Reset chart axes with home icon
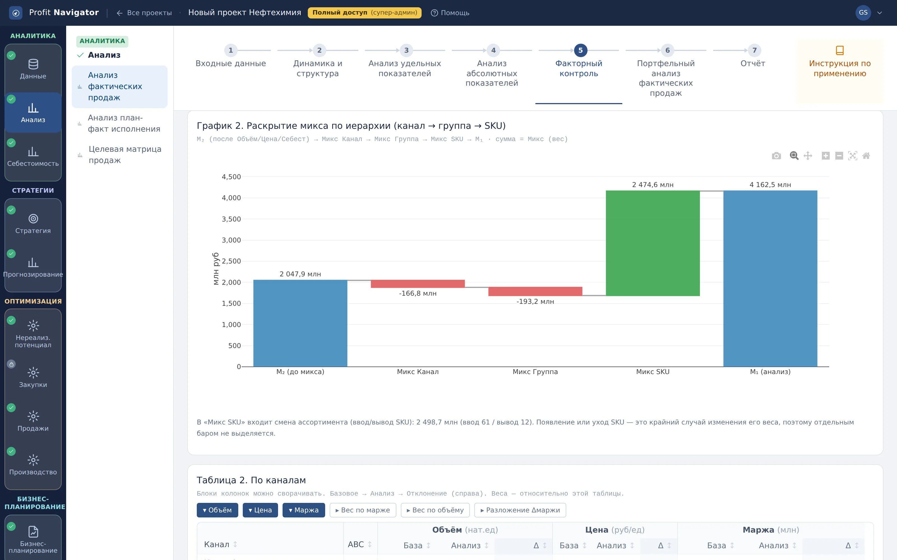897x560 pixels. tap(866, 156)
